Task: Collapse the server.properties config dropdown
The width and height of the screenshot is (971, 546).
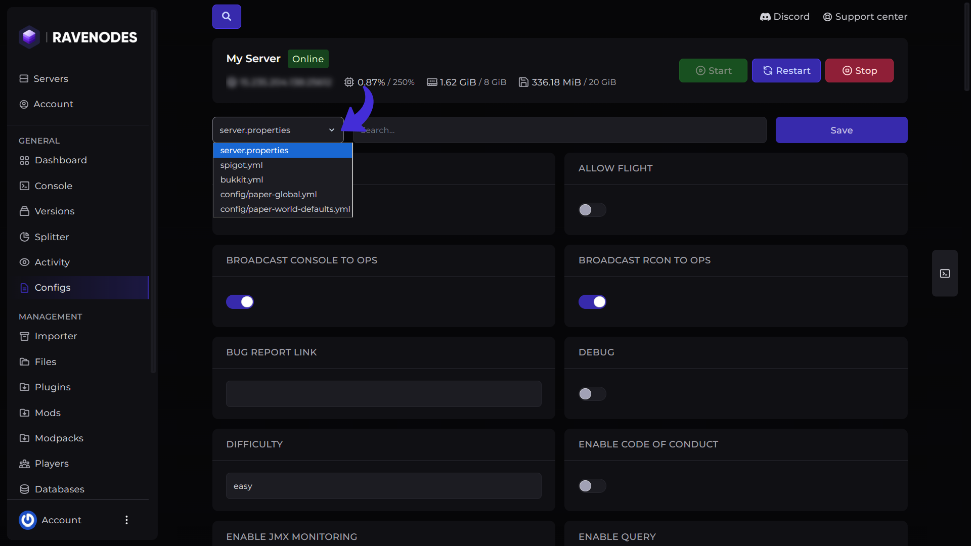Action: pos(278,130)
